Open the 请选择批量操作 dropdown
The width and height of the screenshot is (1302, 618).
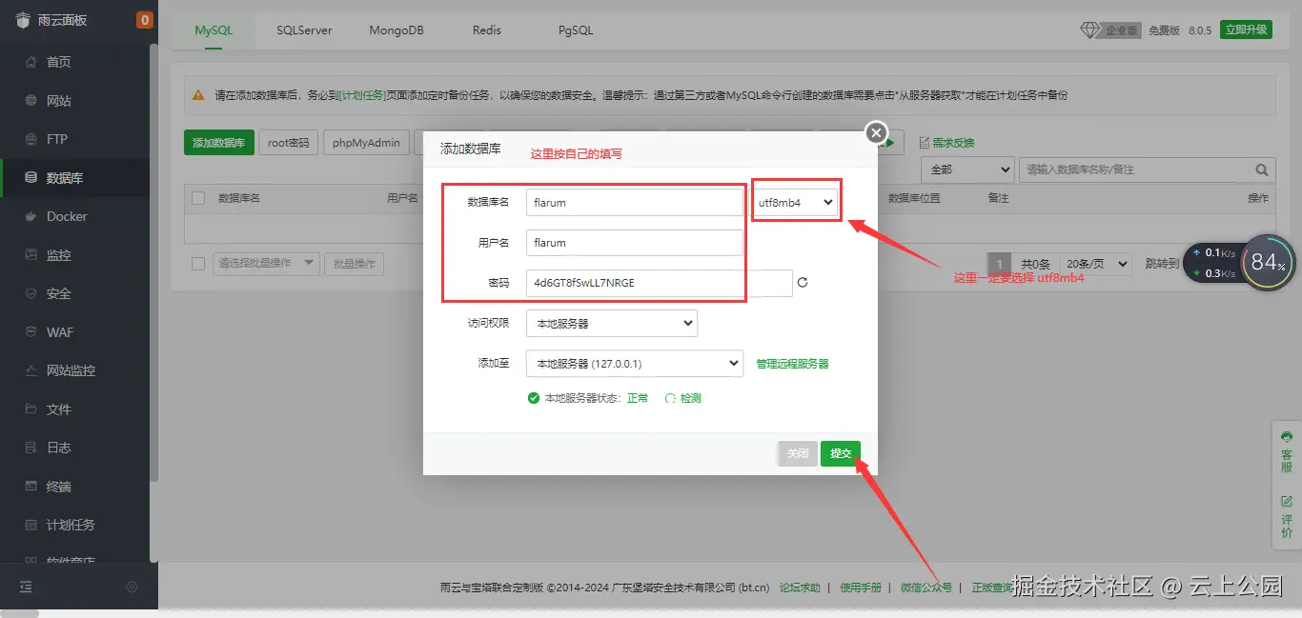tap(267, 264)
